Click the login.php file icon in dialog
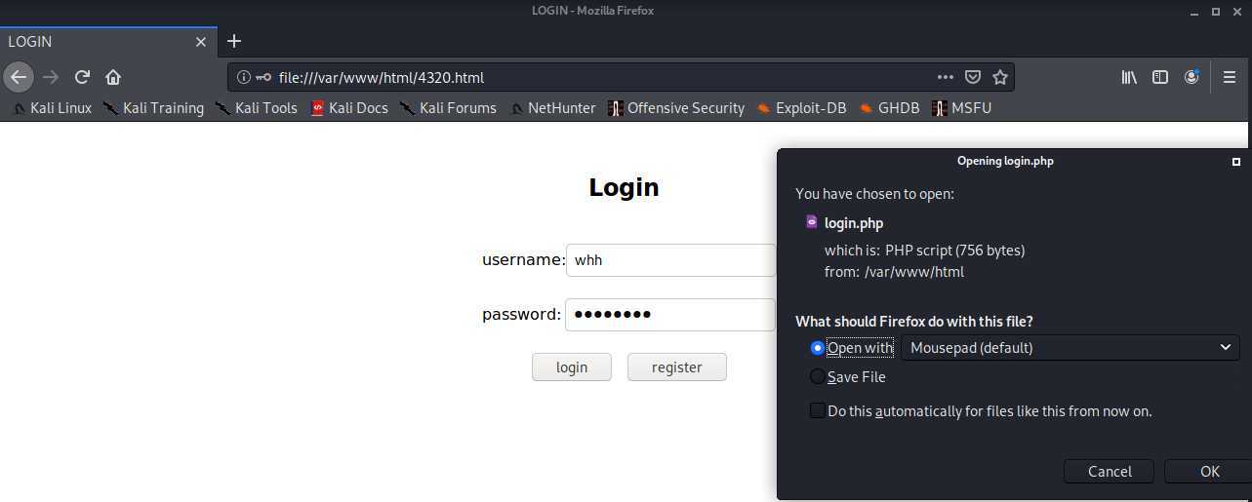The height and width of the screenshot is (502, 1252). [811, 222]
